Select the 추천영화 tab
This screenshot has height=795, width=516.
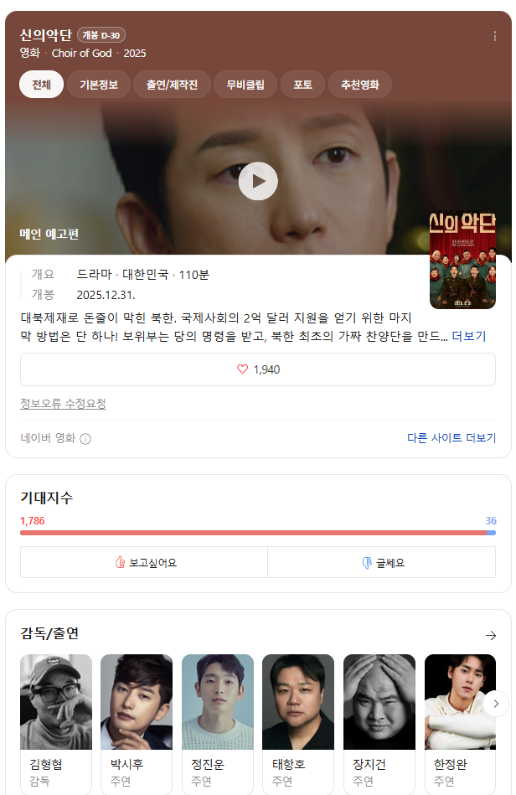point(360,85)
